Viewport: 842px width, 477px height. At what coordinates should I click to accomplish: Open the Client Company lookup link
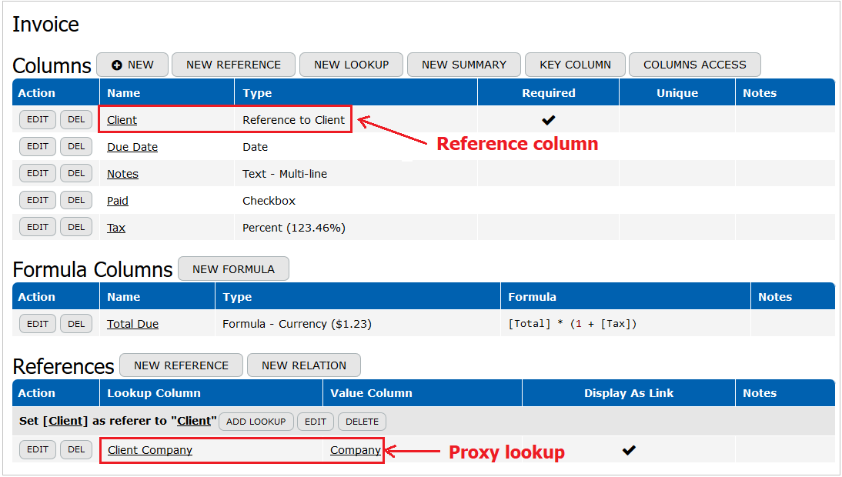point(150,450)
